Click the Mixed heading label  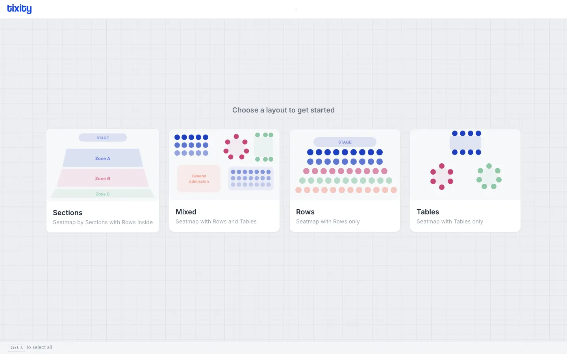(186, 212)
